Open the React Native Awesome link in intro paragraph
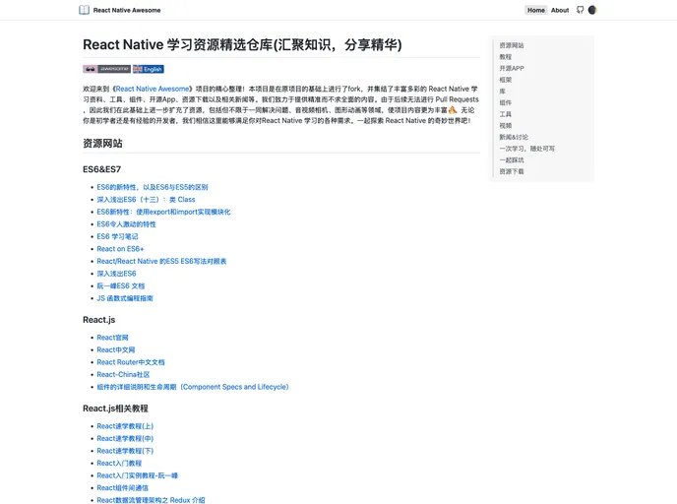 [153, 89]
